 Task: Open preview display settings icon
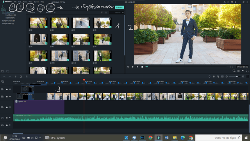tap(234, 71)
